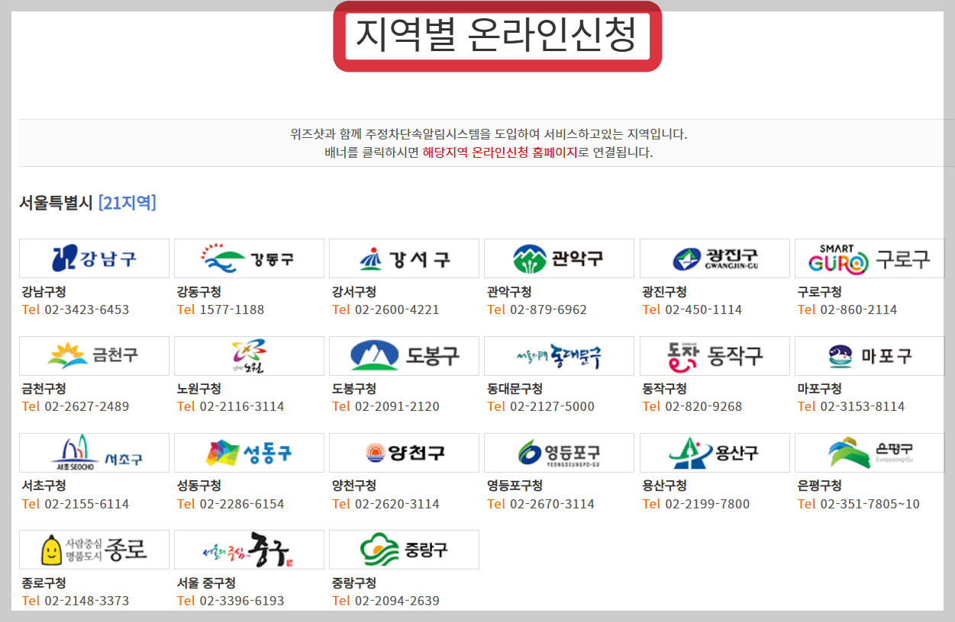955x622 pixels.
Task: Open the 양천구 banner logo
Action: 404,453
